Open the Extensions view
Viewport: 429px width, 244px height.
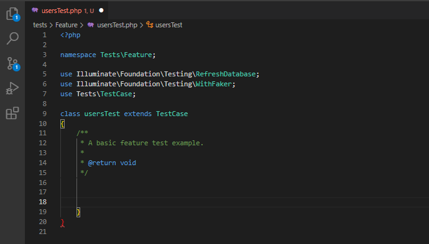tap(12, 113)
